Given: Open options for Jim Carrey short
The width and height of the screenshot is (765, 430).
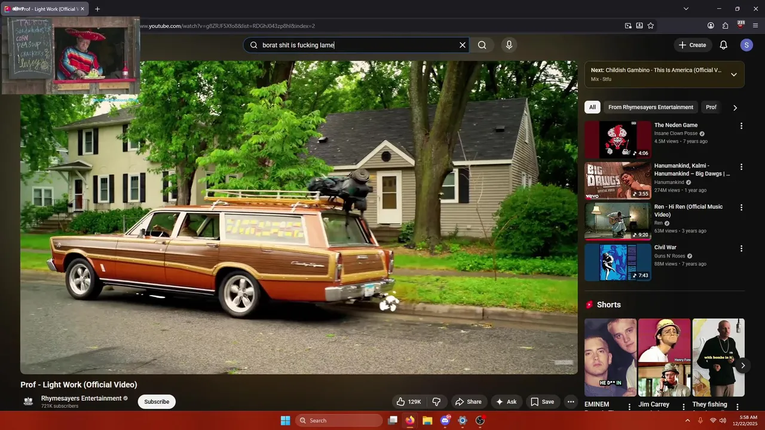Looking at the screenshot, I should pos(684,407).
